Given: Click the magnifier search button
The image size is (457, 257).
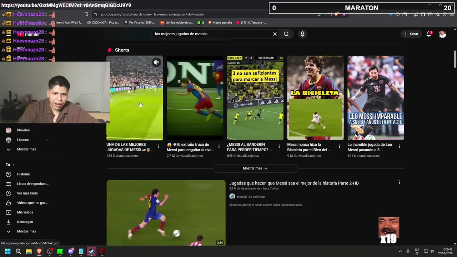Looking at the screenshot, I should click(286, 34).
